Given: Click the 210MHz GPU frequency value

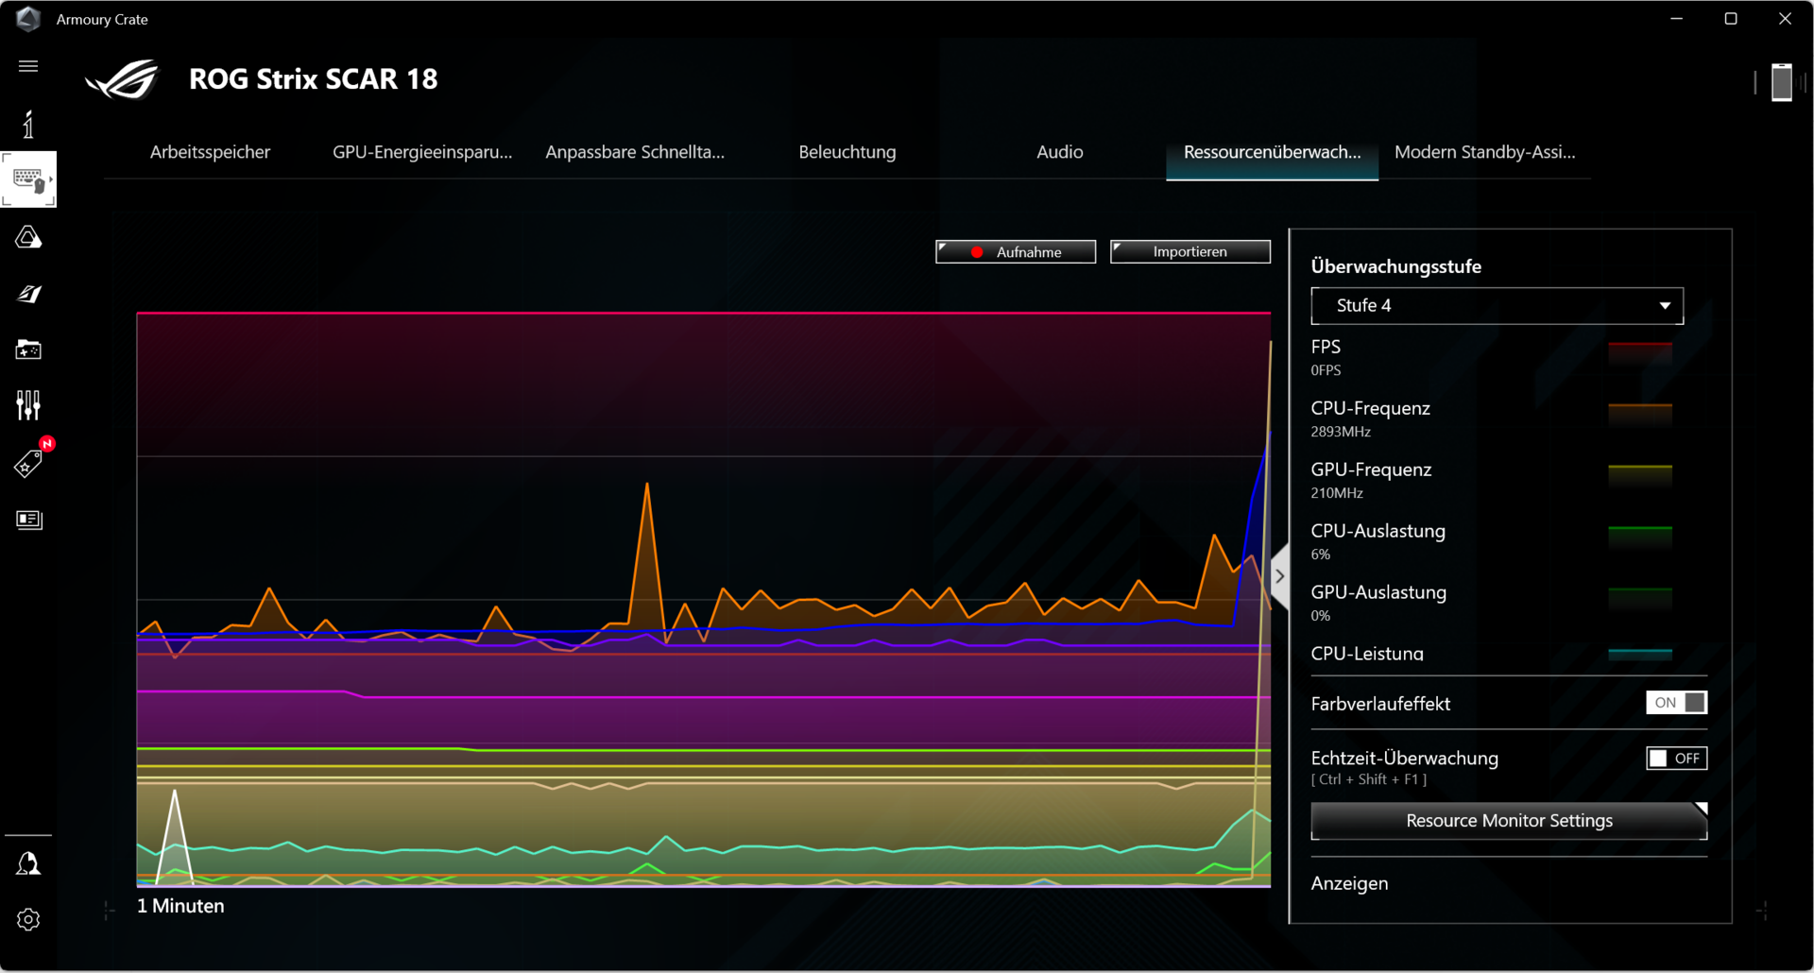Looking at the screenshot, I should 1337,493.
